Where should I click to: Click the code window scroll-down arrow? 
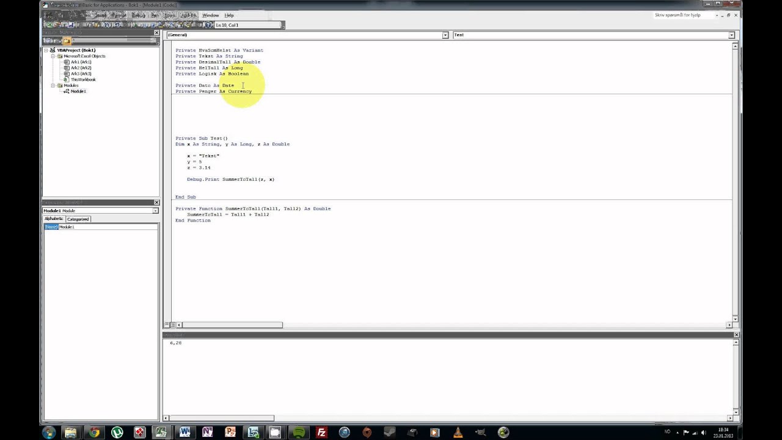[x=735, y=319]
